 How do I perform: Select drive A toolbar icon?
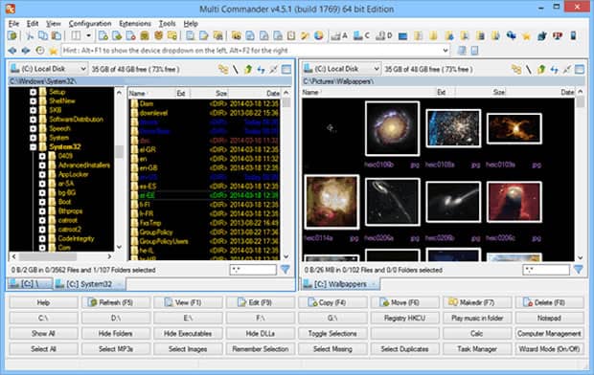click(338, 36)
